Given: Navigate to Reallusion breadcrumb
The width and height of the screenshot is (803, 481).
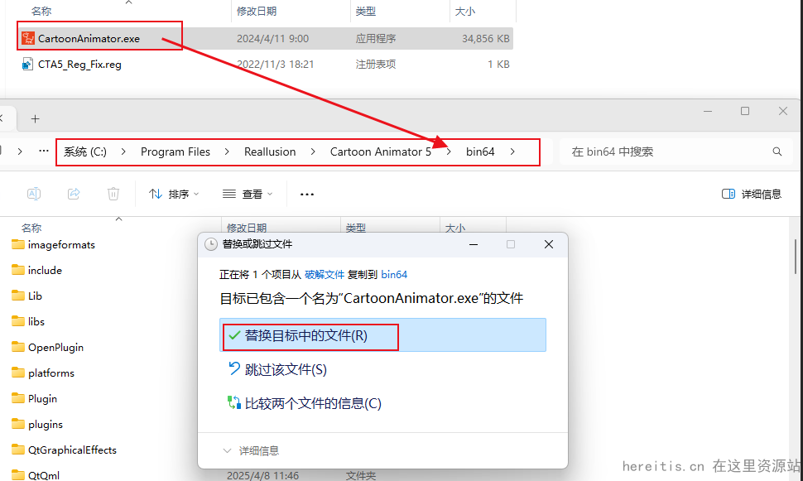Looking at the screenshot, I should (270, 152).
